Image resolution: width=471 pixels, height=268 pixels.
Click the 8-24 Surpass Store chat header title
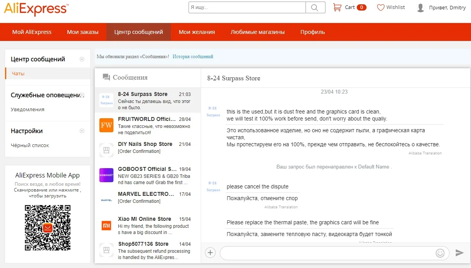click(234, 78)
